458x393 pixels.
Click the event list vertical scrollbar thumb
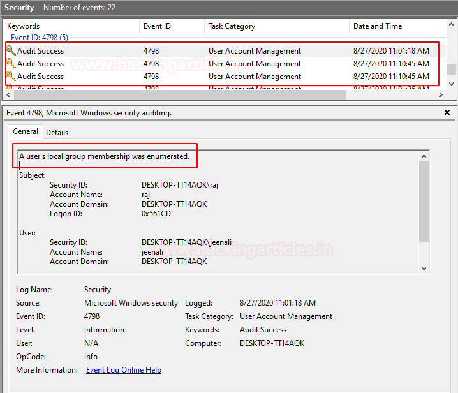point(451,70)
